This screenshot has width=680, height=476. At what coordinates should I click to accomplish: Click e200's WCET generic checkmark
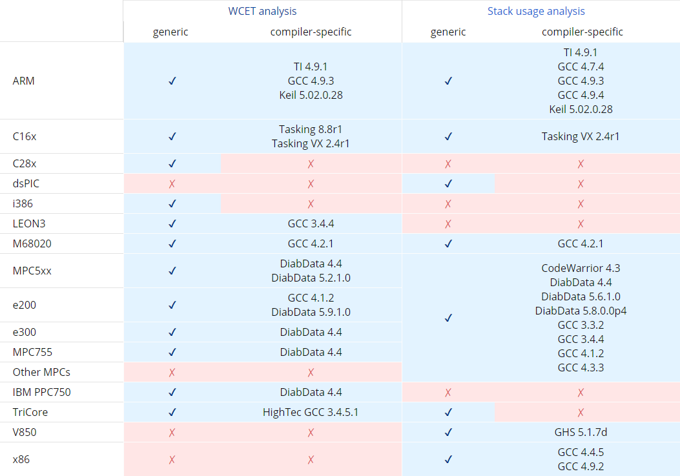(x=172, y=305)
